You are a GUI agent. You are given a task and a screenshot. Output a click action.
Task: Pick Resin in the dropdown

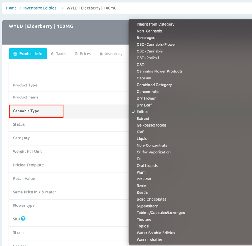(141, 186)
